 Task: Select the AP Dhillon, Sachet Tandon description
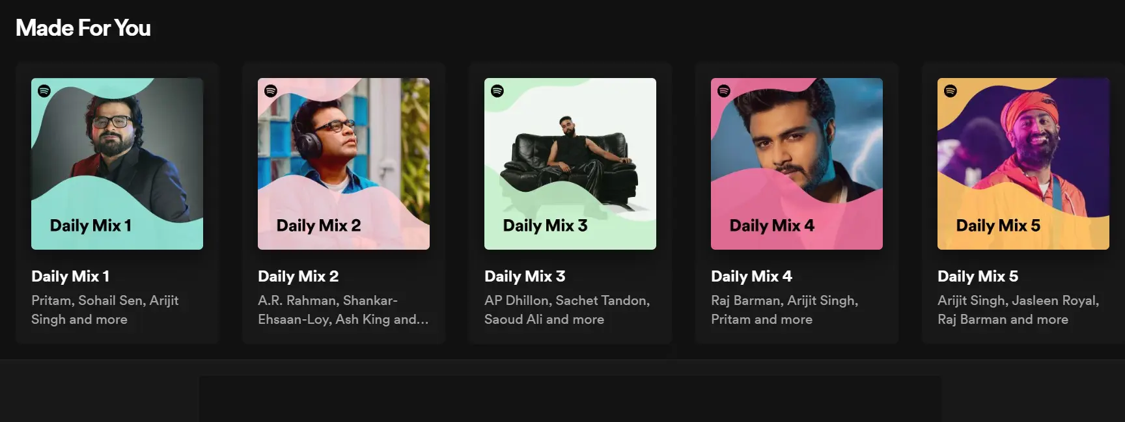pos(567,310)
